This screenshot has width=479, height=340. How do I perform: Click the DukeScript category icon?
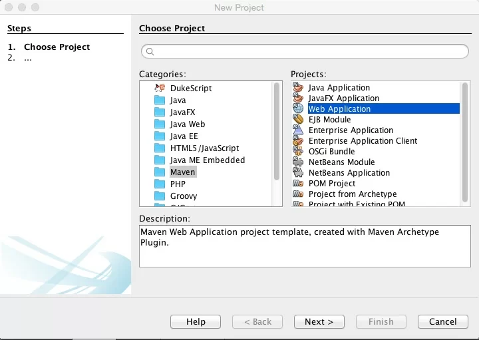point(160,88)
